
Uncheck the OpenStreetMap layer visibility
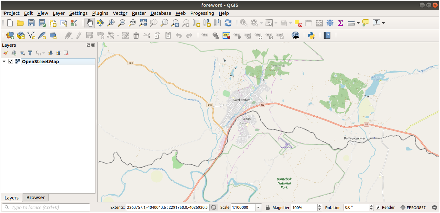(x=11, y=61)
